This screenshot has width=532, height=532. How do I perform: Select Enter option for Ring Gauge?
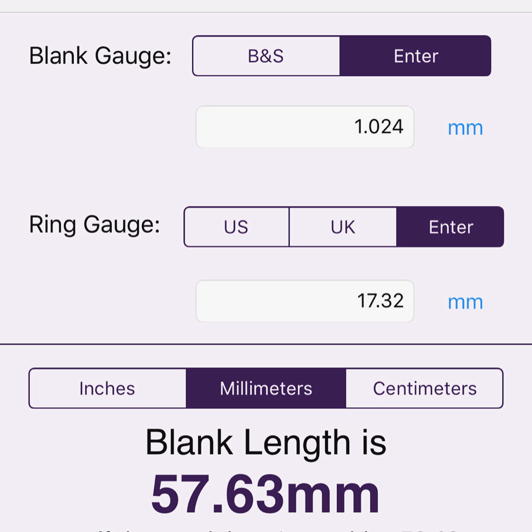[x=450, y=227]
